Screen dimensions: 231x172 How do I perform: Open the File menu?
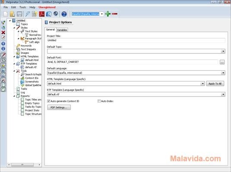(6, 7)
